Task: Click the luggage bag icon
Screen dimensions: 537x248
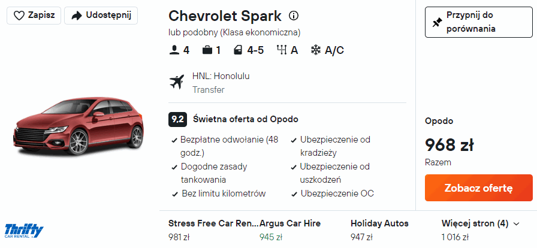Action: coord(207,50)
